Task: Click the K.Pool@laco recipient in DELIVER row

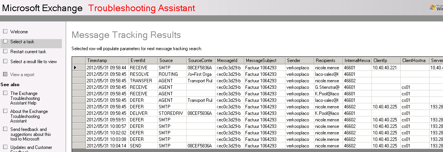Action: click(328, 113)
